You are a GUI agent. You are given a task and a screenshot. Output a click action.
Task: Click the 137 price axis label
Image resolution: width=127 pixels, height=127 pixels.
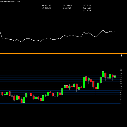pyautogui.click(x=121, y=75)
